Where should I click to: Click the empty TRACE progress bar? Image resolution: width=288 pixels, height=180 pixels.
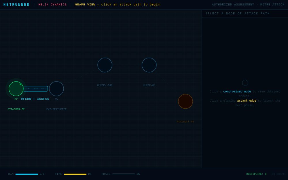tap(124, 174)
